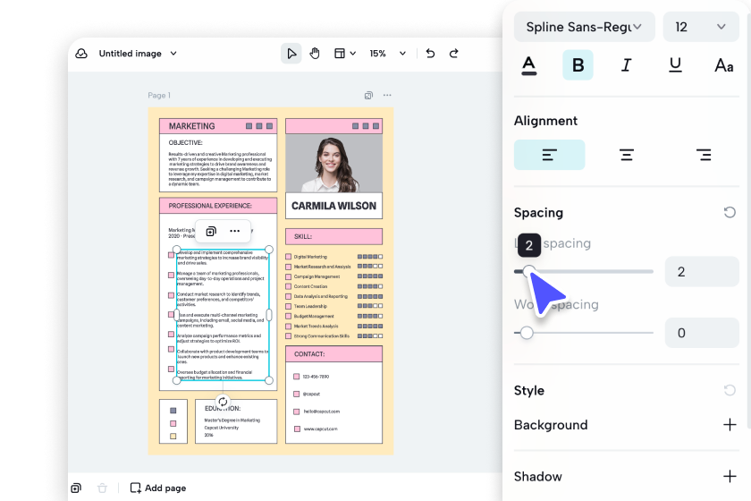Redo the last action
The width and height of the screenshot is (751, 501).
tap(453, 53)
